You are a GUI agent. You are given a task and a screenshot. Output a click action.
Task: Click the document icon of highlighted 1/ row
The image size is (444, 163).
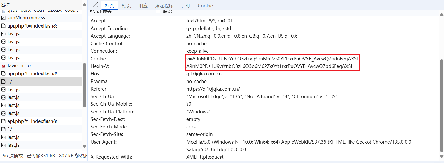3,82
